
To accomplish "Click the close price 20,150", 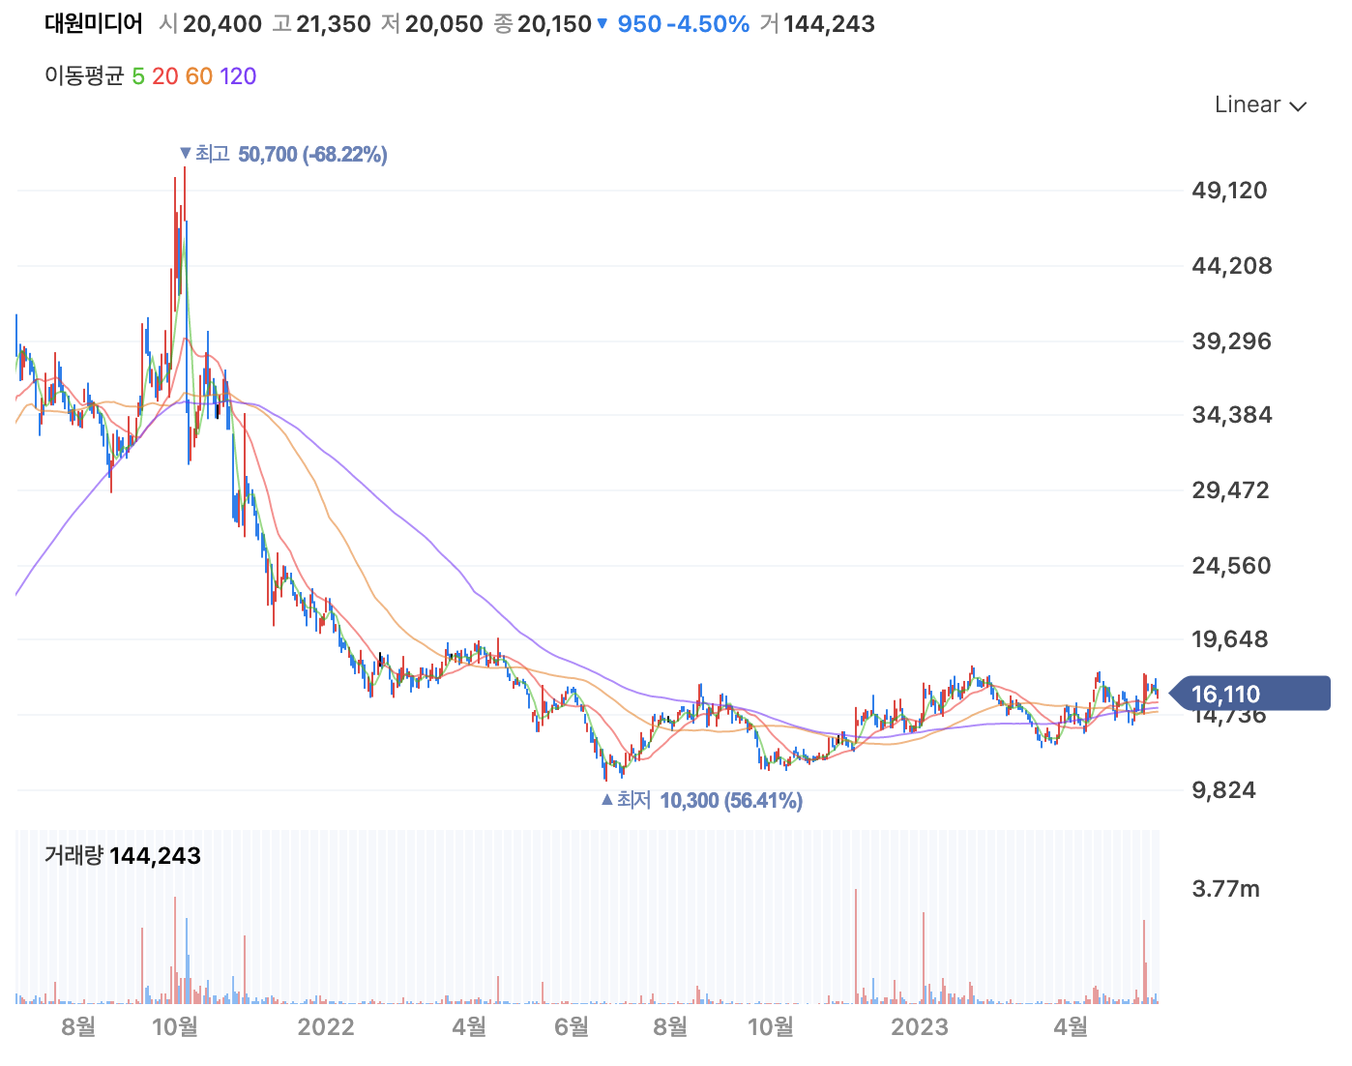I will pyautogui.click(x=554, y=24).
